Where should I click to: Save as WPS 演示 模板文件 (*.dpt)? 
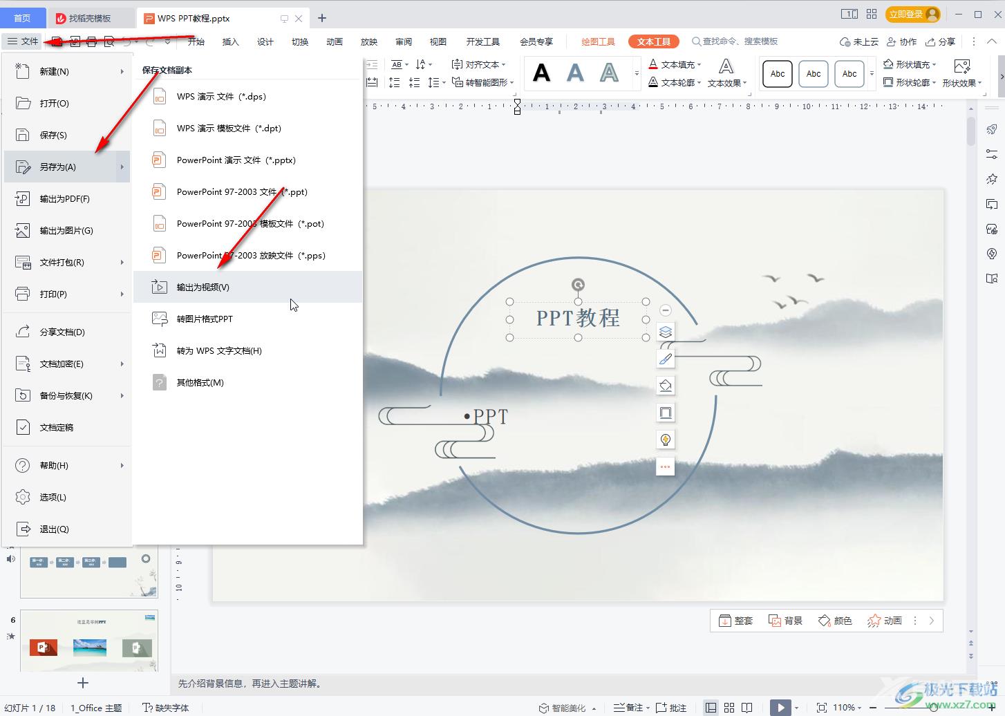pyautogui.click(x=247, y=129)
